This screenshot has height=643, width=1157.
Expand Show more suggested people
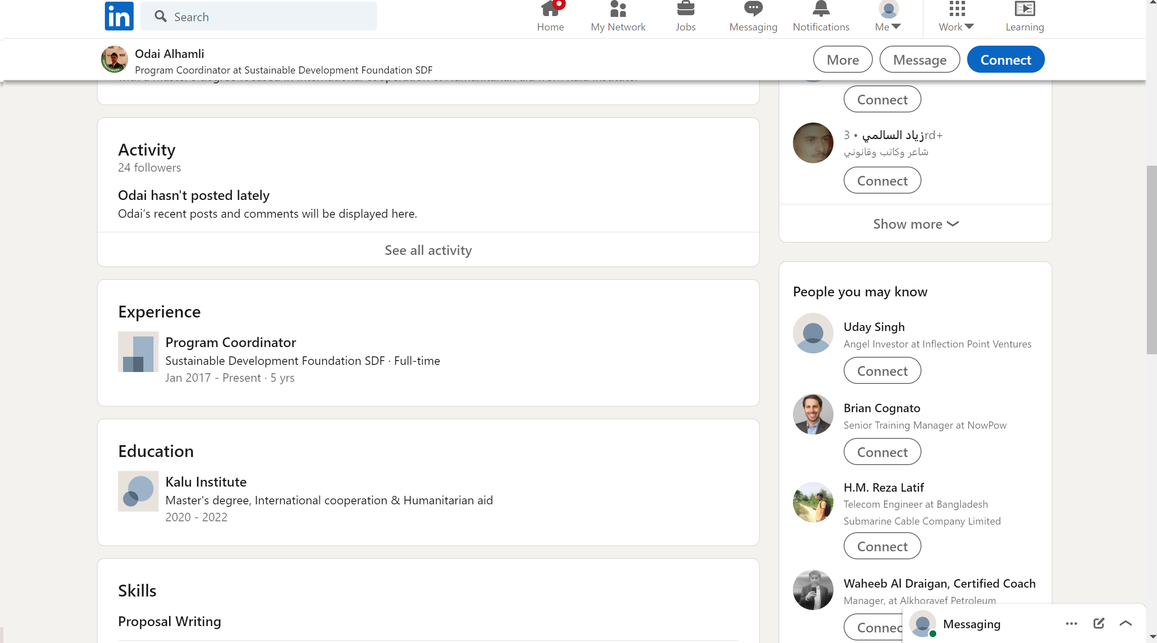(x=916, y=224)
